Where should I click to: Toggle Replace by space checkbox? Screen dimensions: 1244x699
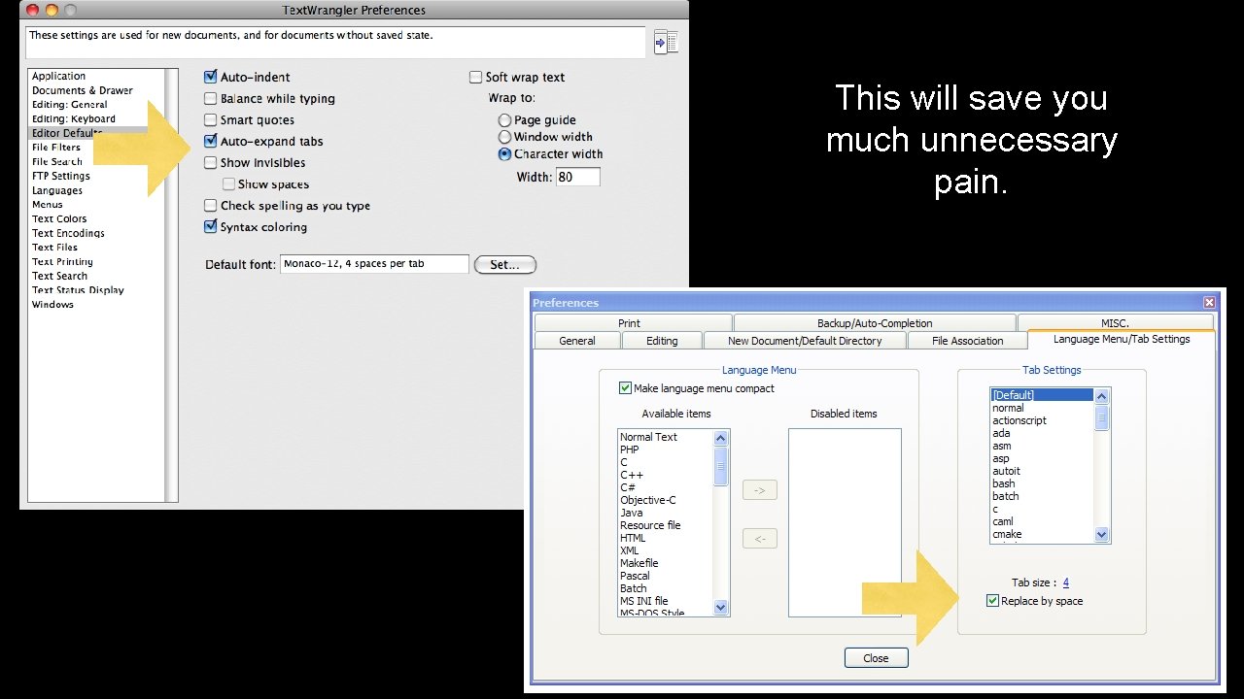pos(992,601)
